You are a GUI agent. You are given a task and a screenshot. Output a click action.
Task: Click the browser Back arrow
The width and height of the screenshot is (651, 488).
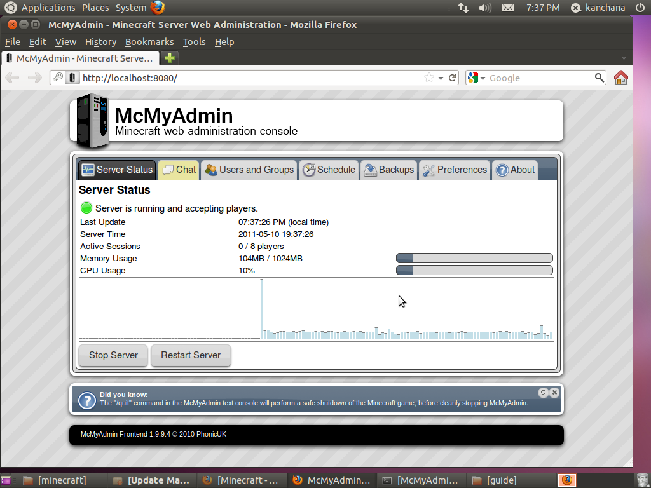13,78
